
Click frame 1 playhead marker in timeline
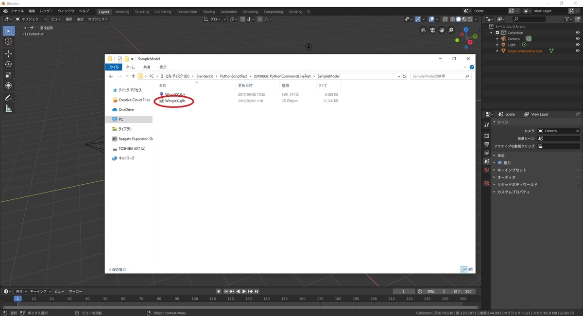coord(17,298)
